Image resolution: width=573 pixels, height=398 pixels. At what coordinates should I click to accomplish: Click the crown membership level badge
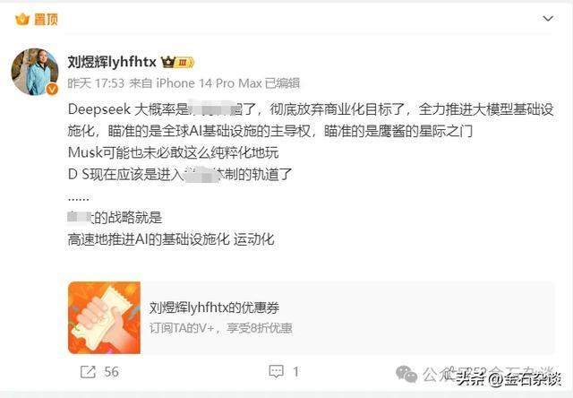point(177,62)
